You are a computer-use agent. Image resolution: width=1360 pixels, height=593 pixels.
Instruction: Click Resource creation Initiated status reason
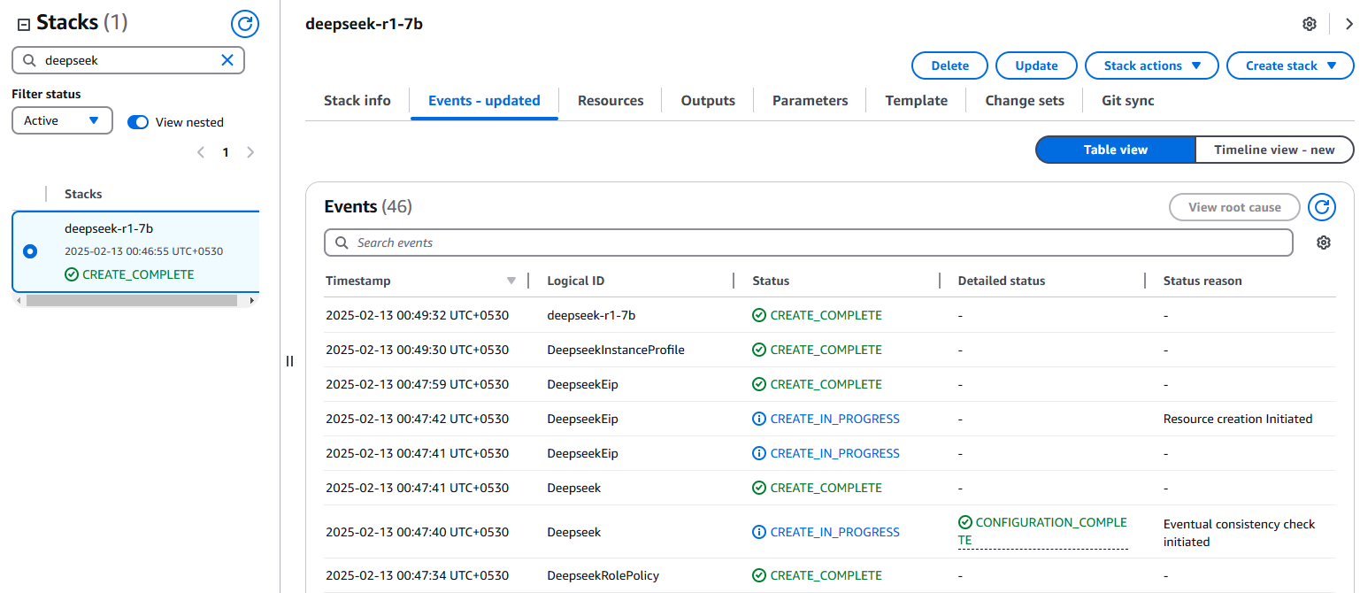click(x=1238, y=419)
